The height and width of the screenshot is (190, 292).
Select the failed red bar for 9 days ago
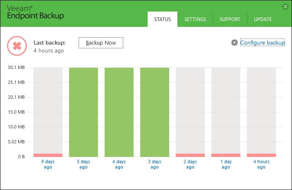tap(48, 155)
